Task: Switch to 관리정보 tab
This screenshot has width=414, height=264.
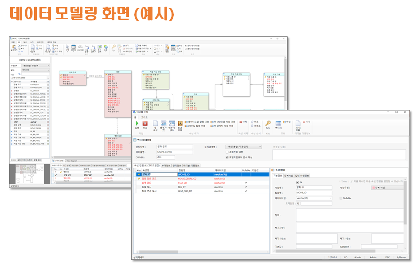Action: tap(176, 165)
